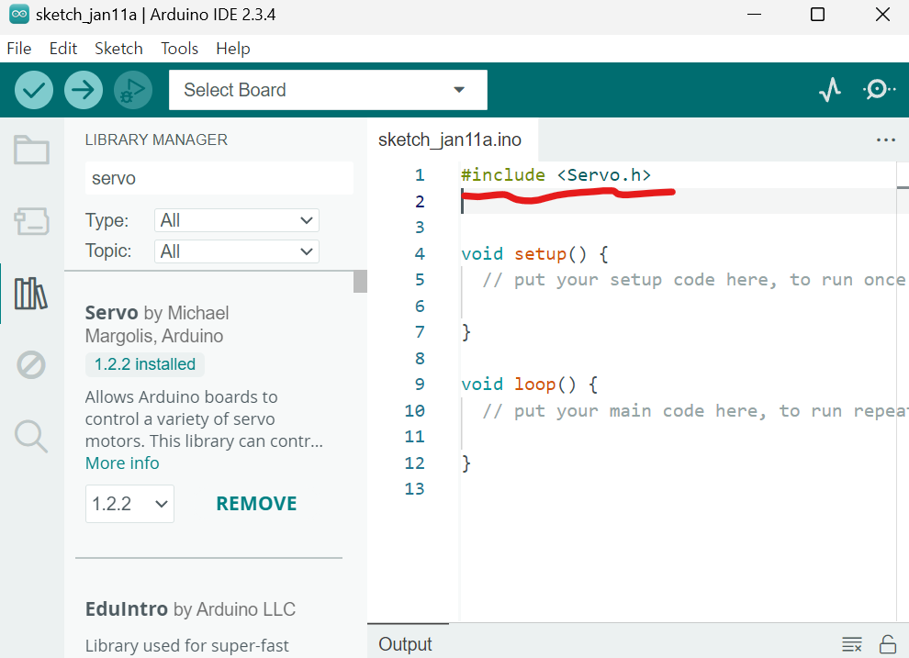Click the 'EduIntro by Arduino LLC' library title

[x=190, y=609]
